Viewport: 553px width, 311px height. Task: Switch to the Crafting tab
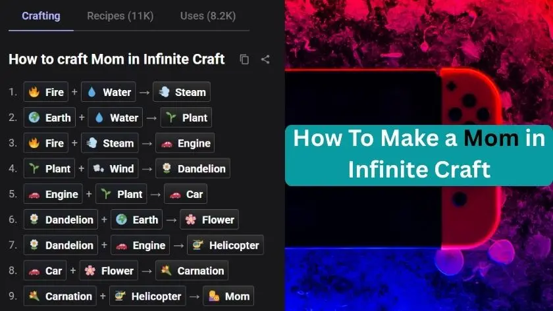(41, 16)
